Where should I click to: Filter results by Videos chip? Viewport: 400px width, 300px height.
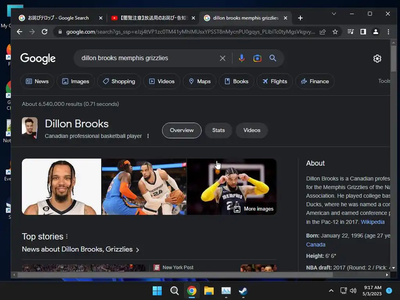click(x=162, y=81)
